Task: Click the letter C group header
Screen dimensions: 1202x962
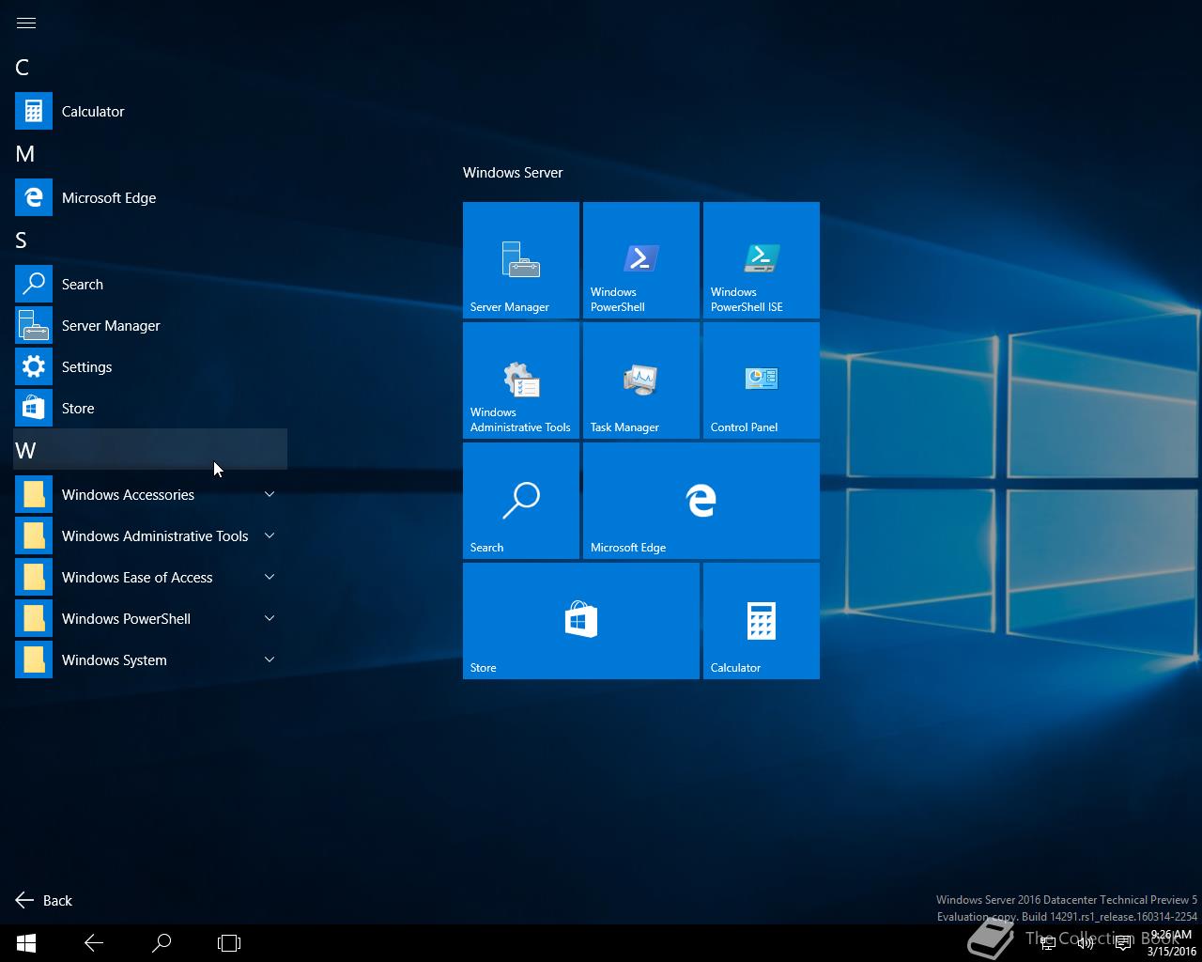Action: click(x=23, y=68)
